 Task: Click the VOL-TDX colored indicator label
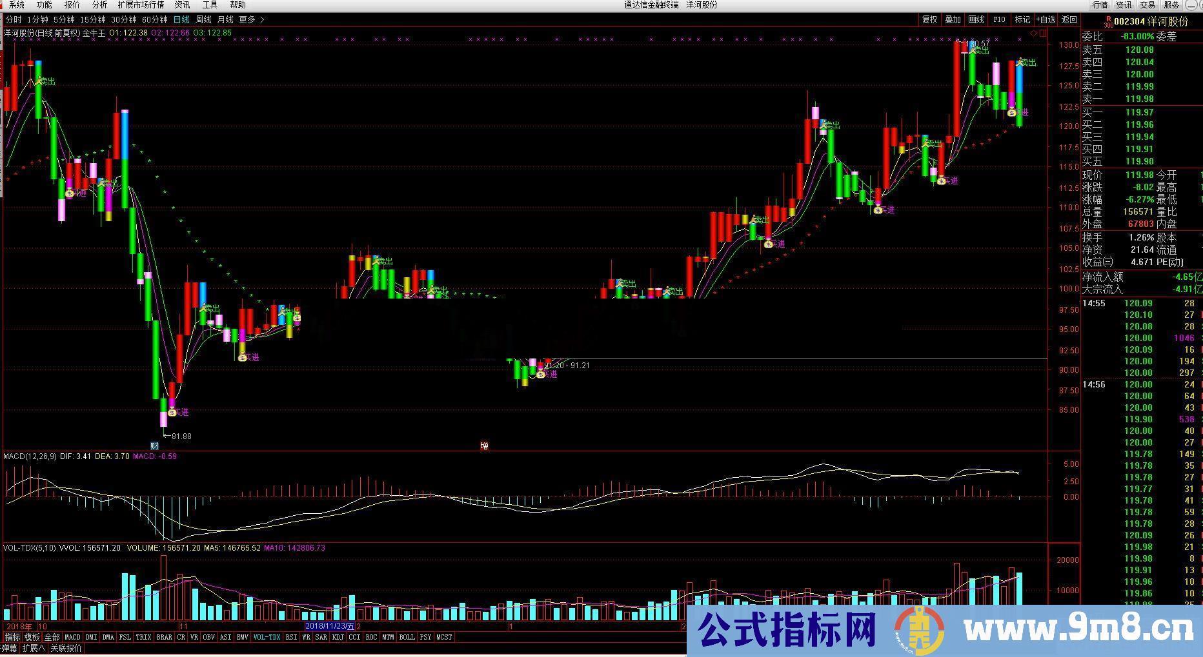click(265, 637)
